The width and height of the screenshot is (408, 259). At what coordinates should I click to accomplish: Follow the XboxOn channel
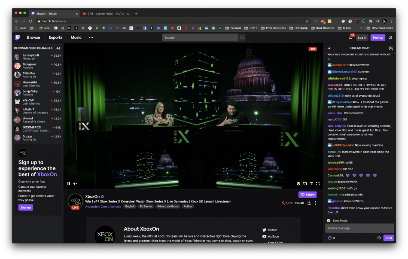pos(308,195)
